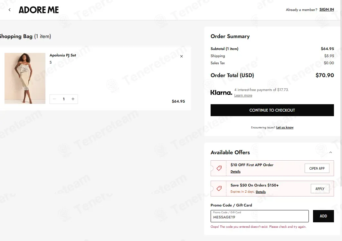This screenshot has height=241, width=342.
Task: Open the Adore Me logo homepage
Action: [x=39, y=10]
